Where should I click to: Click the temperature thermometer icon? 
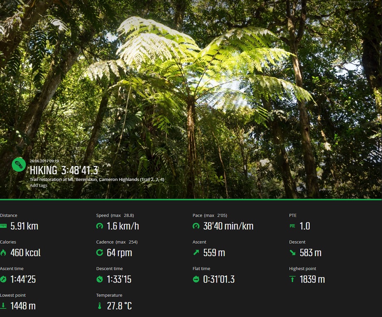tap(99, 306)
